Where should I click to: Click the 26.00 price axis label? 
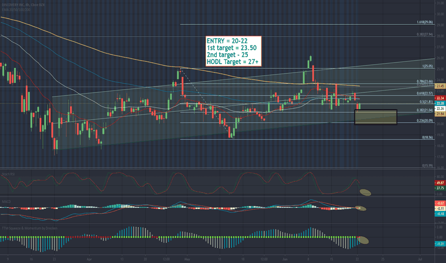(x=440, y=58)
